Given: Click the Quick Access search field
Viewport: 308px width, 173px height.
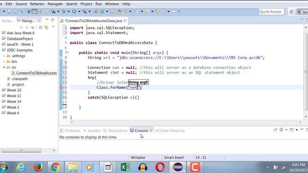Looking at the screenshot, I should coord(271,12).
